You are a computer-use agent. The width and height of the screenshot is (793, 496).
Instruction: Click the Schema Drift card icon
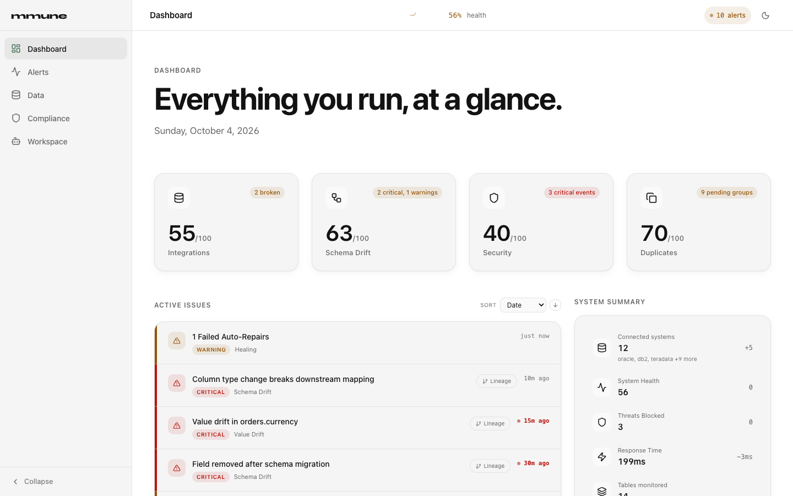[336, 198]
